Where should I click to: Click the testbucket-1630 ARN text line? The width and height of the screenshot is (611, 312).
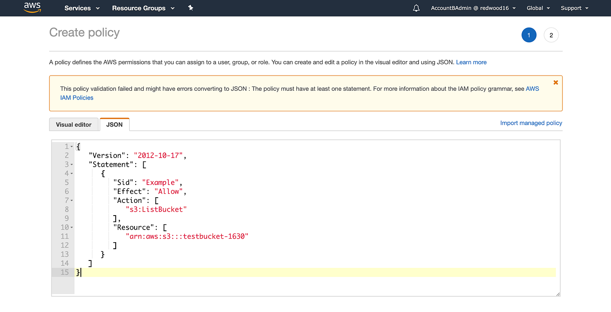click(187, 237)
